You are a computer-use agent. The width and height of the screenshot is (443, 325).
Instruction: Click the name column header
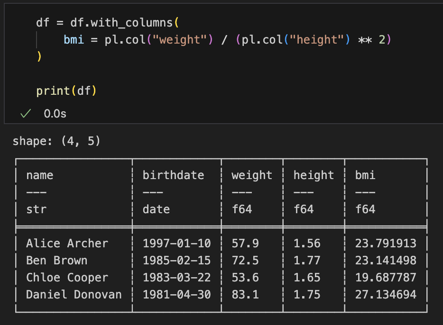40,175
